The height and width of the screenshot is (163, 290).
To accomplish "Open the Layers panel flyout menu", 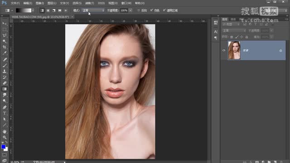I will (286, 19).
